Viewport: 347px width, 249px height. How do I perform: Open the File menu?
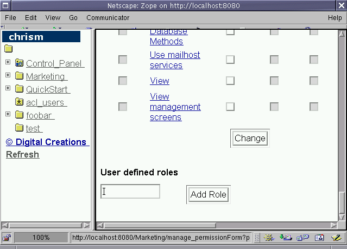tap(10, 18)
